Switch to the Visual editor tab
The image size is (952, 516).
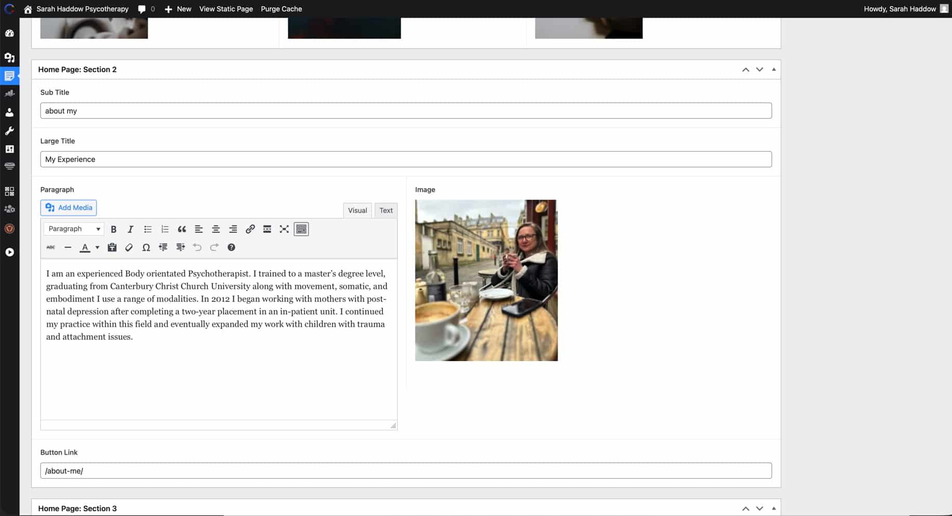[x=358, y=210]
